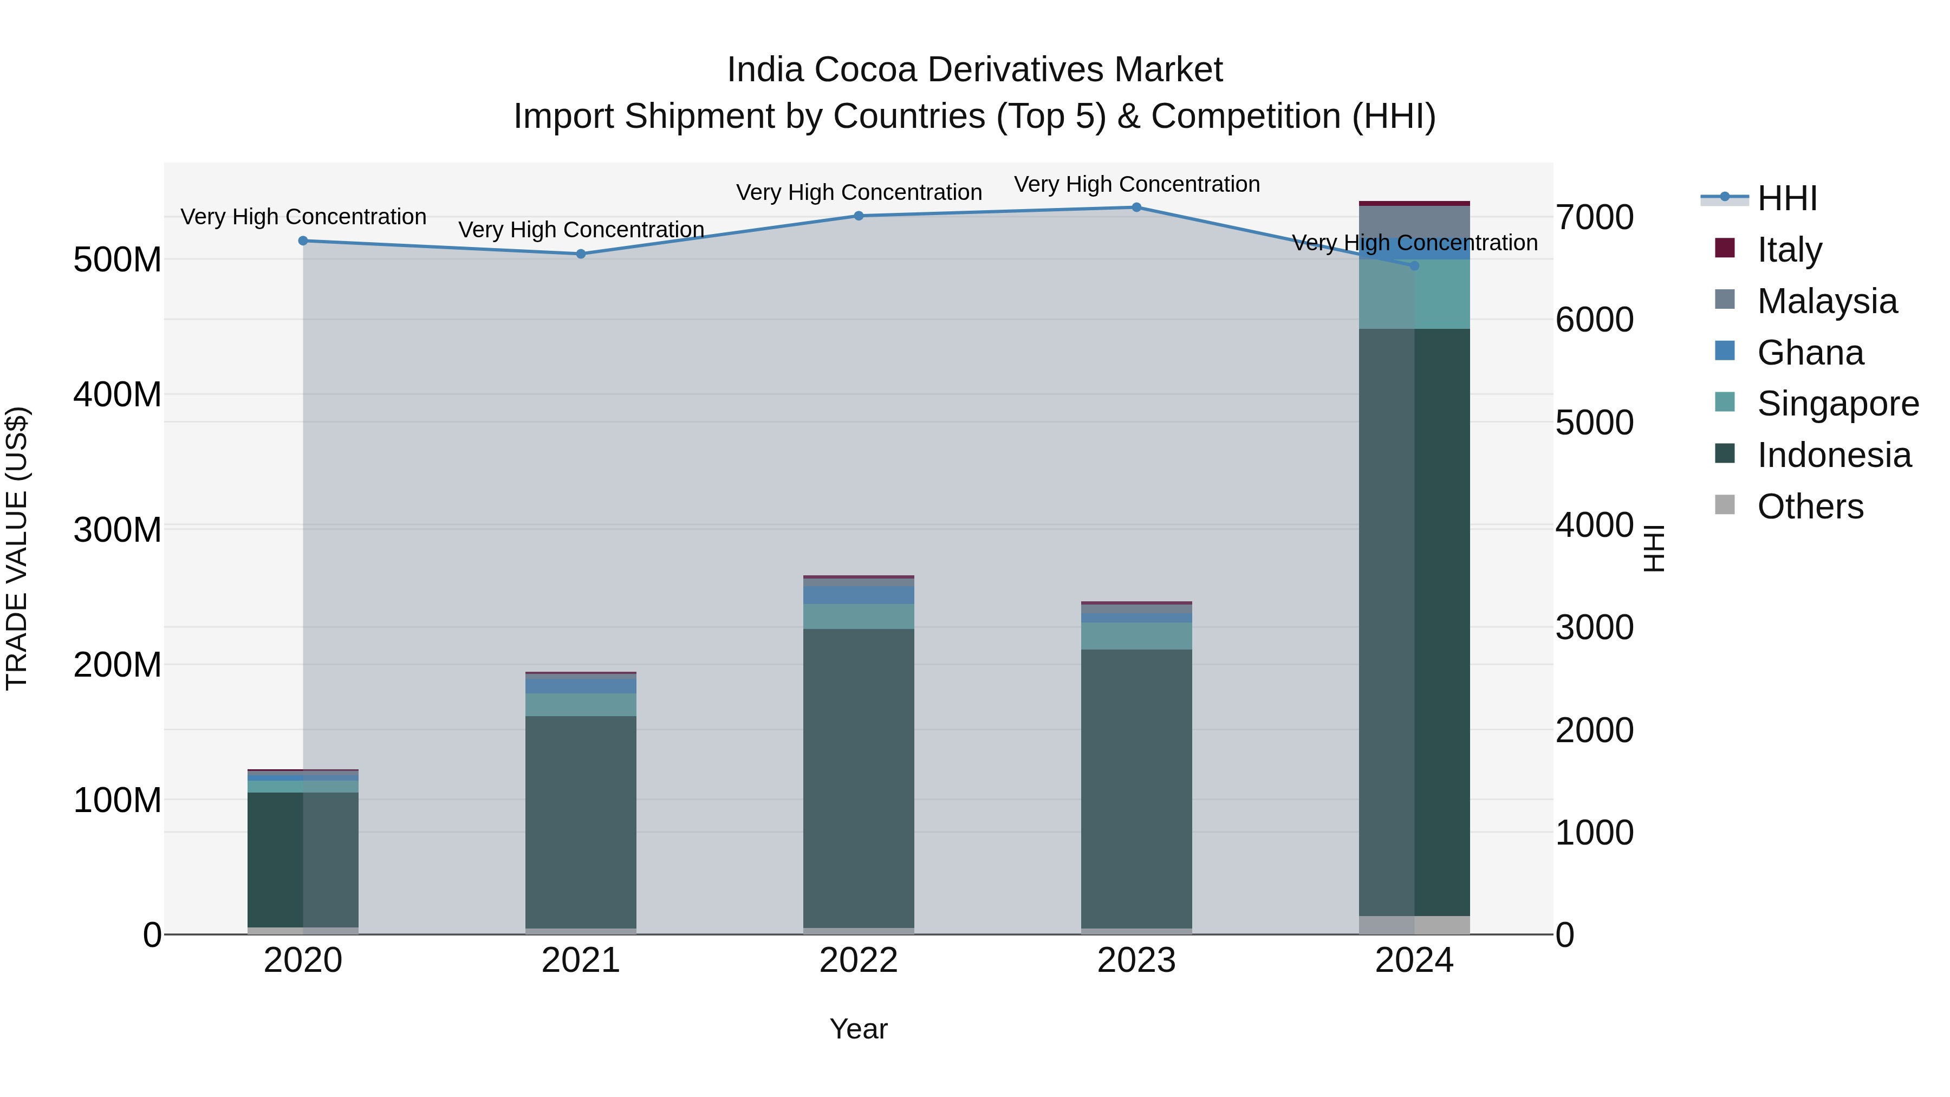Click the Others grey legend swatch
The image size is (1950, 1097).
pos(1725,505)
